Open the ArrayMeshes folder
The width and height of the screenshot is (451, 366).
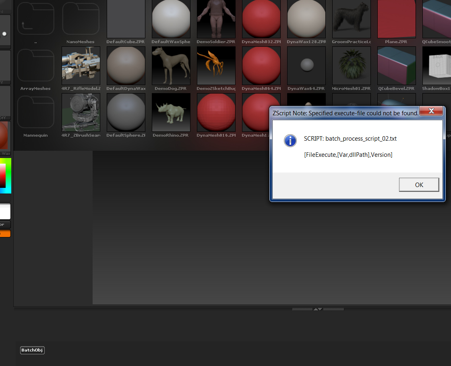coord(36,66)
